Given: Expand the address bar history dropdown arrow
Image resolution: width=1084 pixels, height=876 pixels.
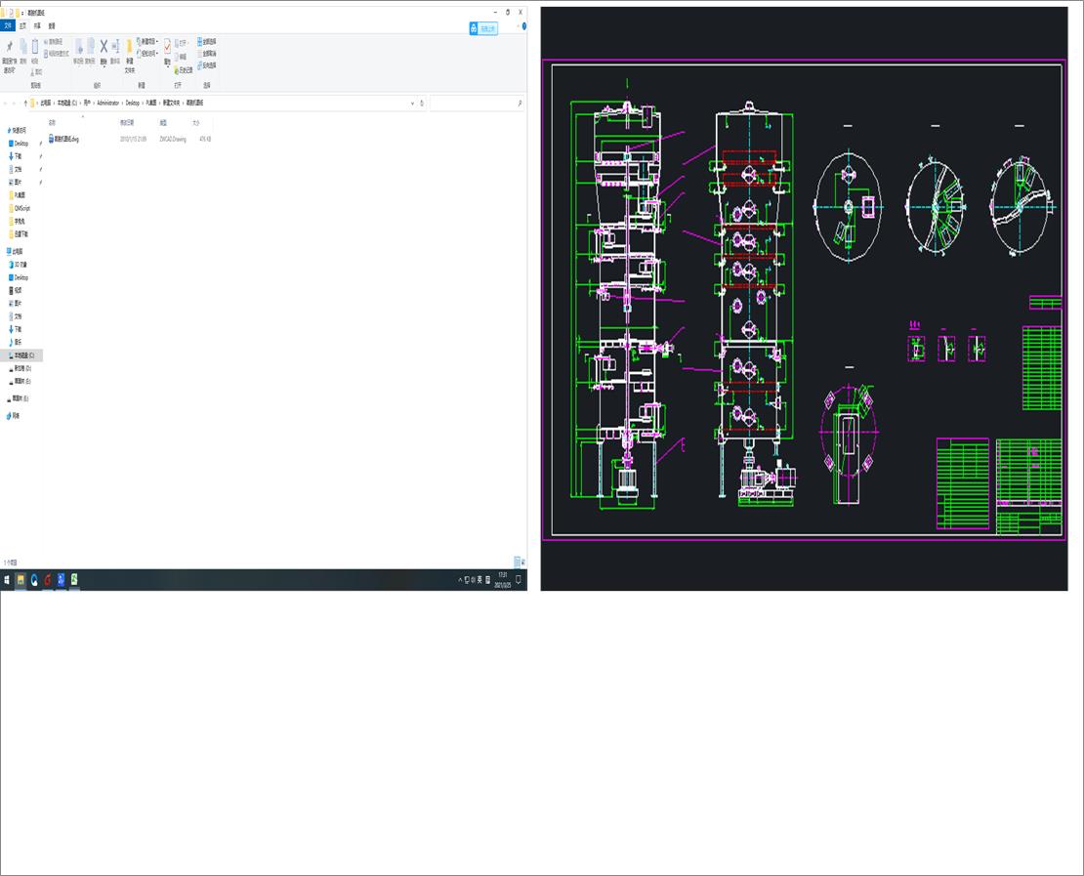Looking at the screenshot, I should 413,103.
